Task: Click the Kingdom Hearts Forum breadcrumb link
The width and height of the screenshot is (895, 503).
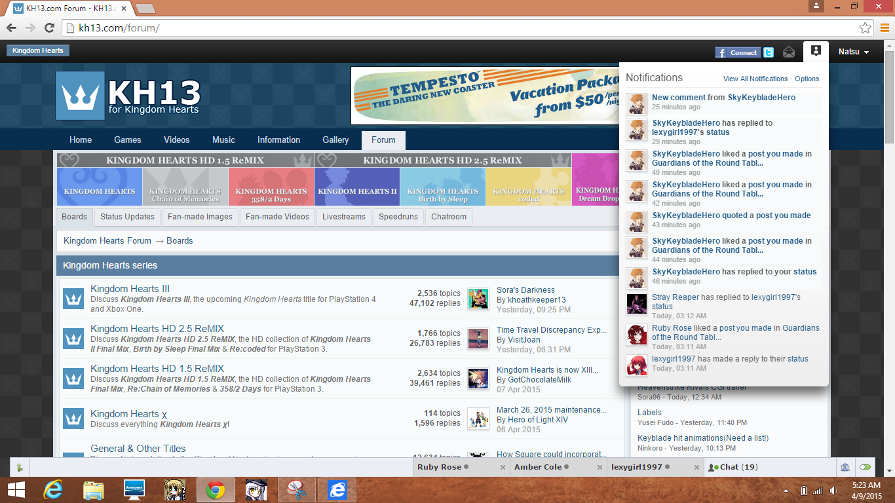Action: click(x=107, y=241)
